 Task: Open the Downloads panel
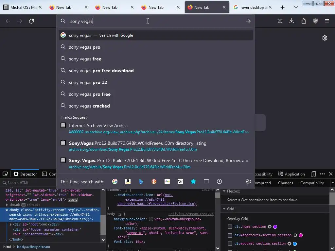coord(291,21)
